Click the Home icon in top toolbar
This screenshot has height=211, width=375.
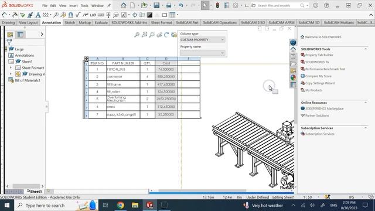[124, 5]
